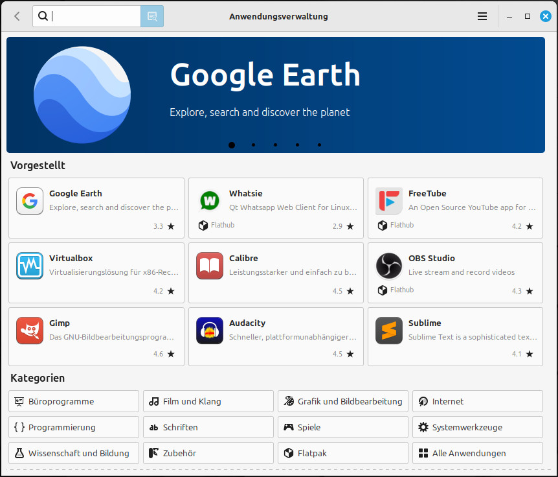Focus the search text field

(x=87, y=16)
